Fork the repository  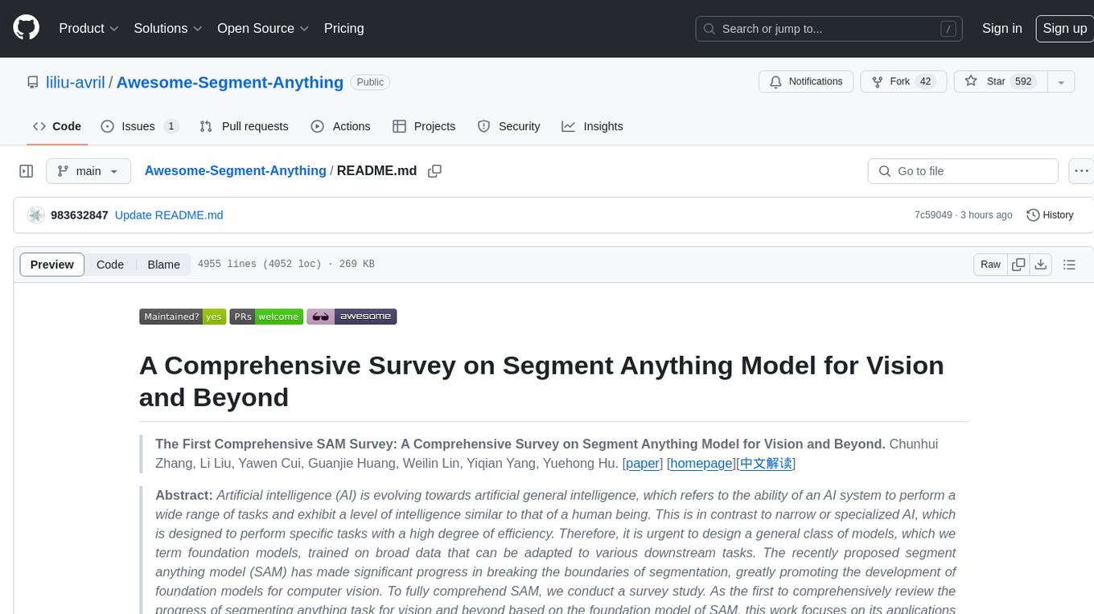[x=900, y=82]
